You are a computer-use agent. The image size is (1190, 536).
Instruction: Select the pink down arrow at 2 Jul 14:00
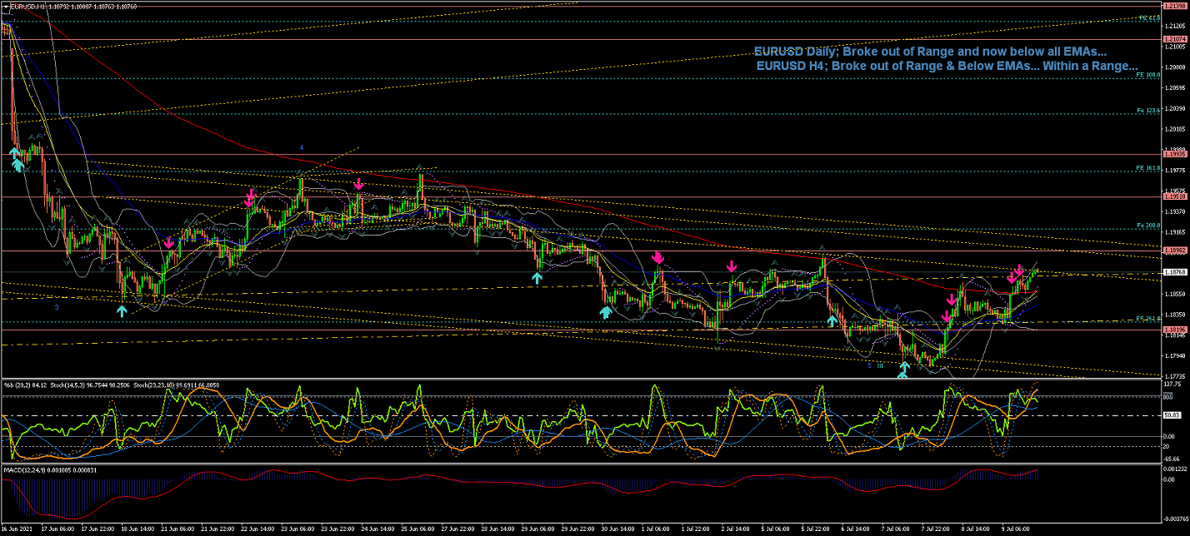(731, 266)
